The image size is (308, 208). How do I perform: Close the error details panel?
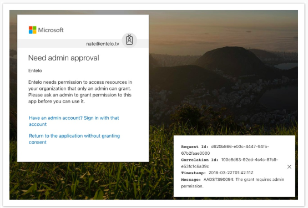pyautogui.click(x=289, y=167)
